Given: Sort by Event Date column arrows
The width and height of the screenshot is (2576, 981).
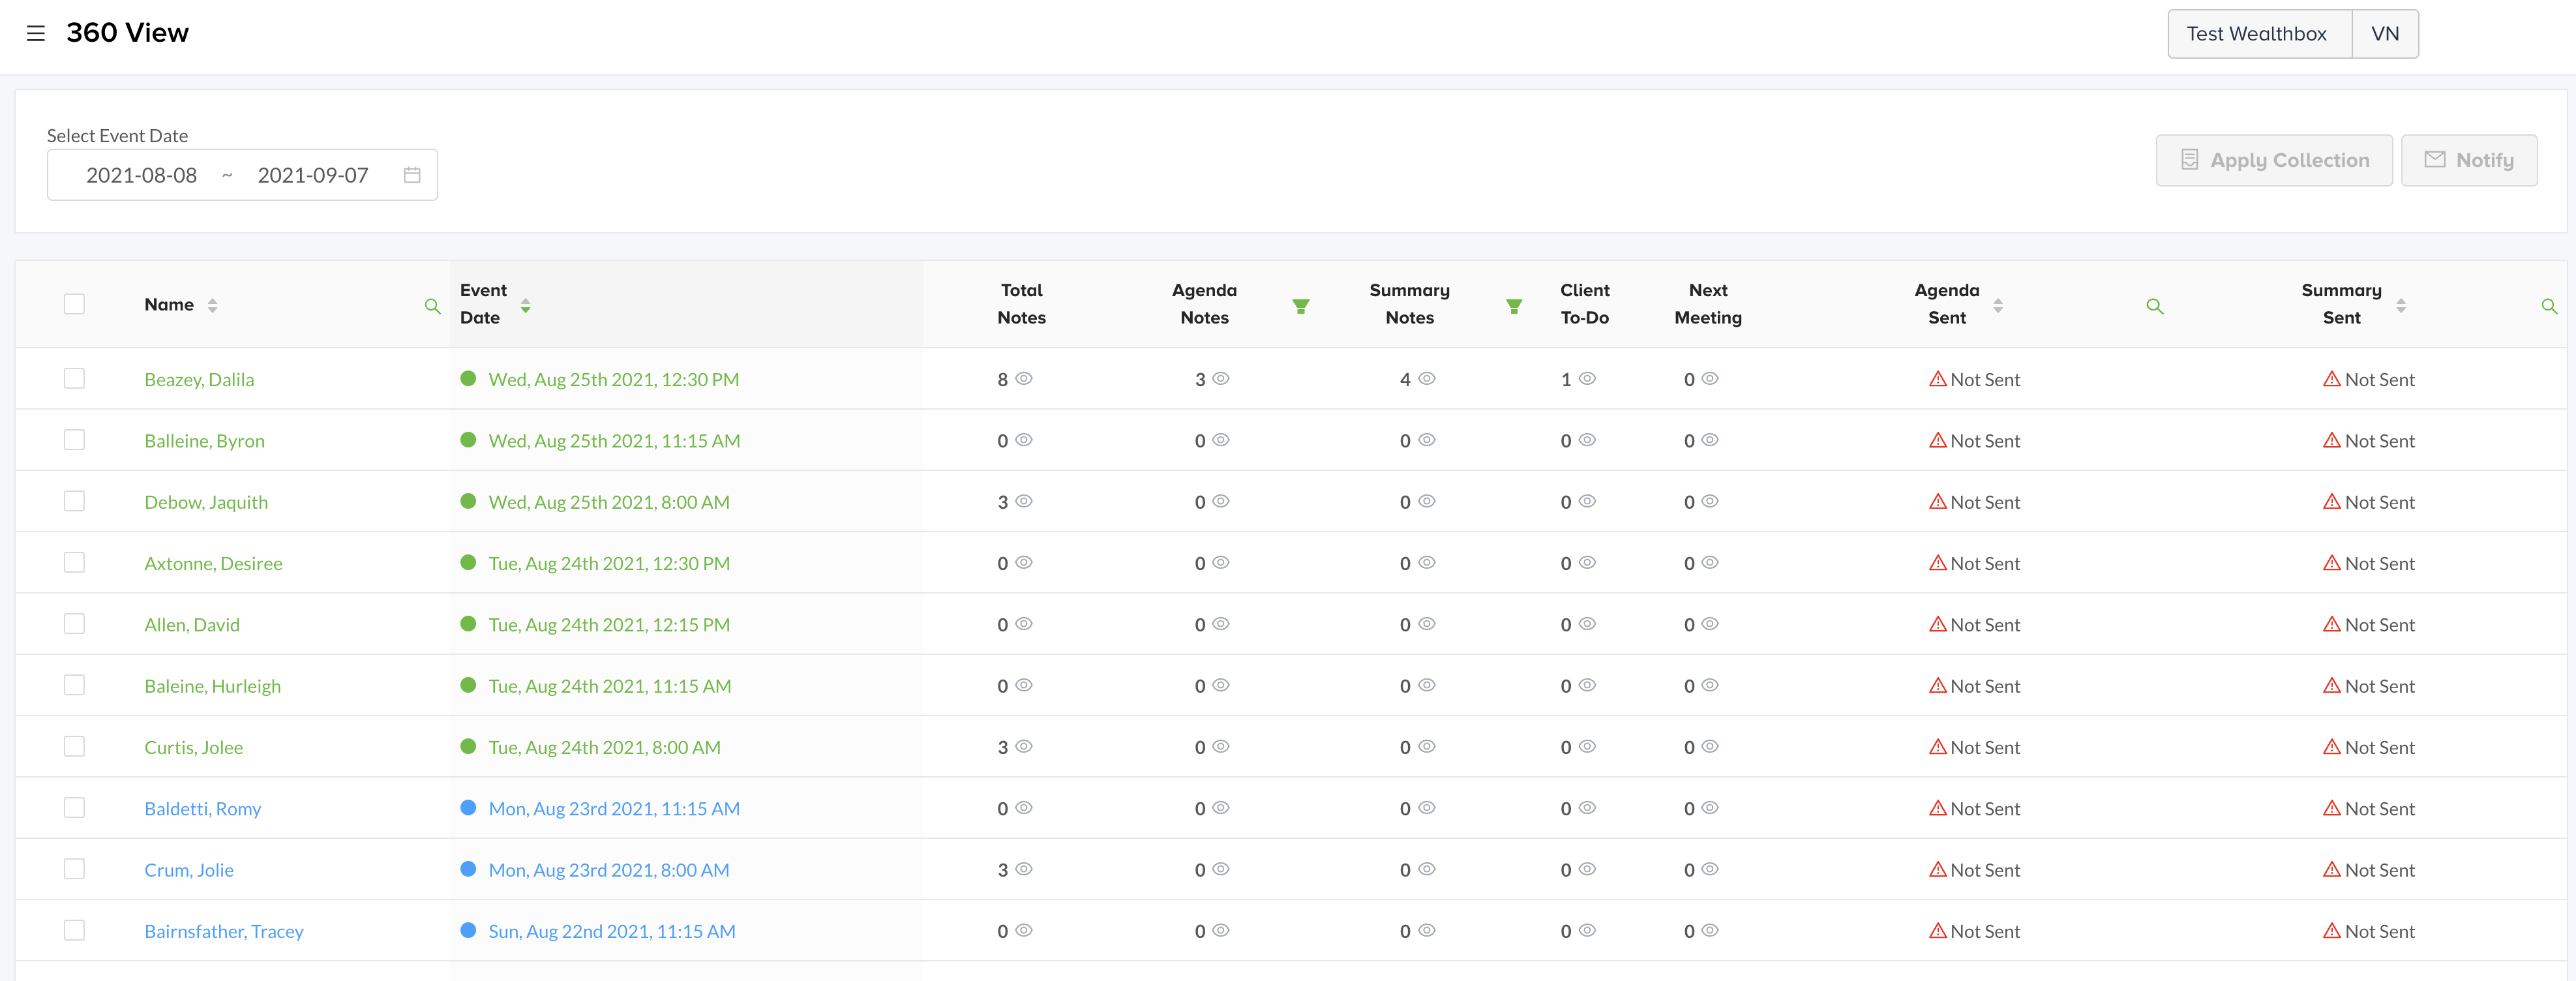Looking at the screenshot, I should tap(525, 305).
